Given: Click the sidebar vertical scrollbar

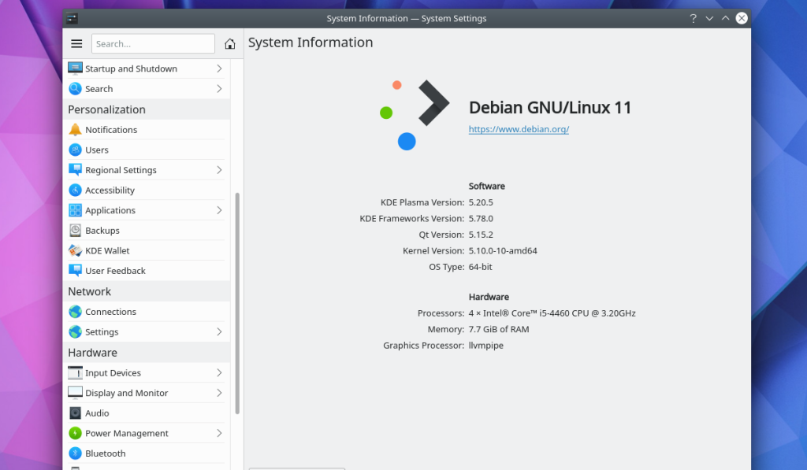Looking at the screenshot, I should coord(237,303).
